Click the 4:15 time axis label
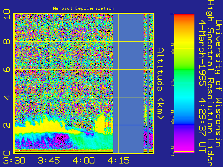223x167 pixels. pos(118,160)
